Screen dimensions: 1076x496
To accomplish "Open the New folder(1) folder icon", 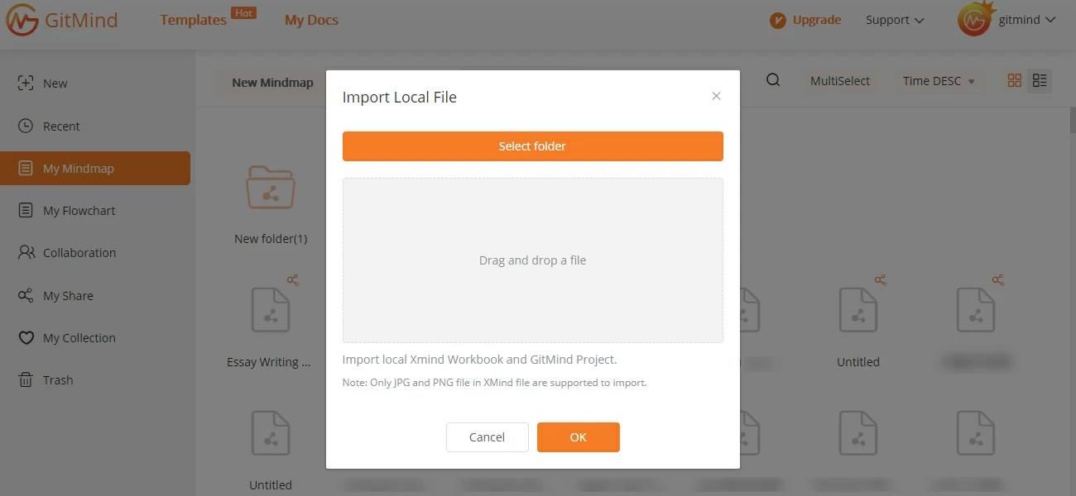I will (271, 187).
